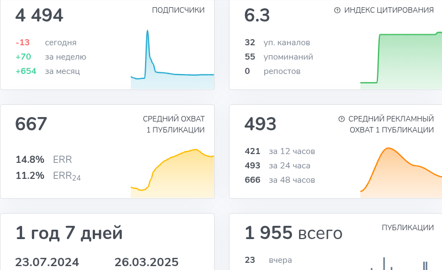Viewport: 442px width, 270px height.
Task: Click the 23.07.2024 date
Action: pos(47,262)
